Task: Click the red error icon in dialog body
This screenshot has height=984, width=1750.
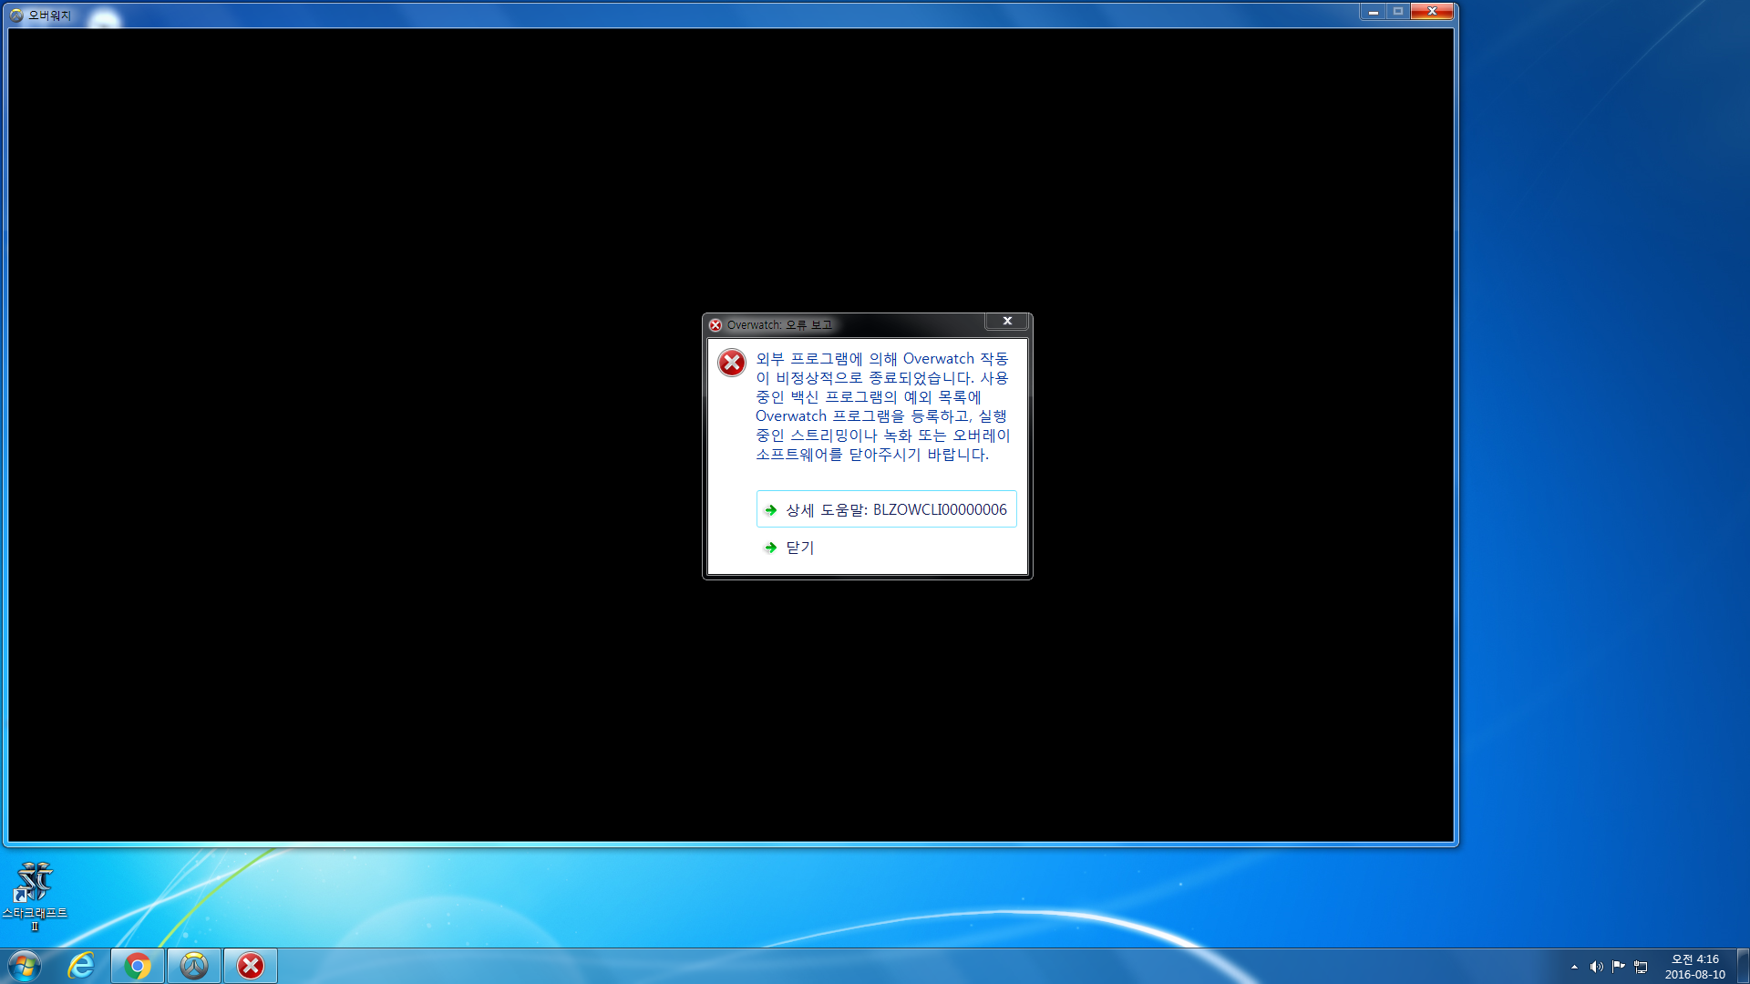Action: point(731,363)
